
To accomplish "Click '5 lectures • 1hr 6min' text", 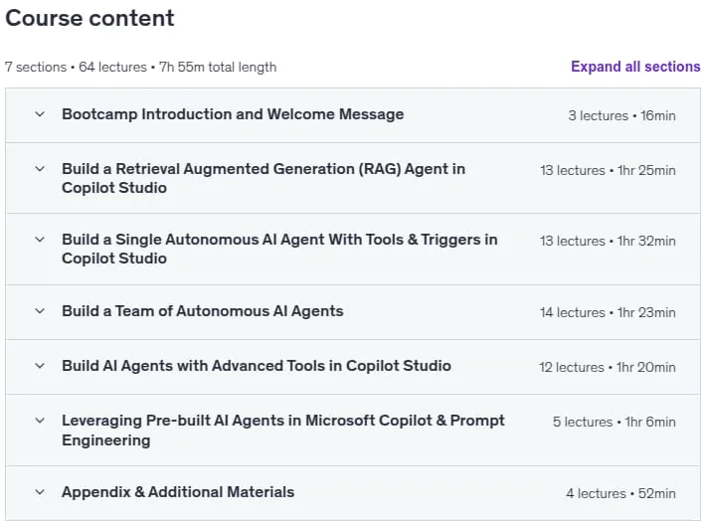I will click(x=614, y=422).
